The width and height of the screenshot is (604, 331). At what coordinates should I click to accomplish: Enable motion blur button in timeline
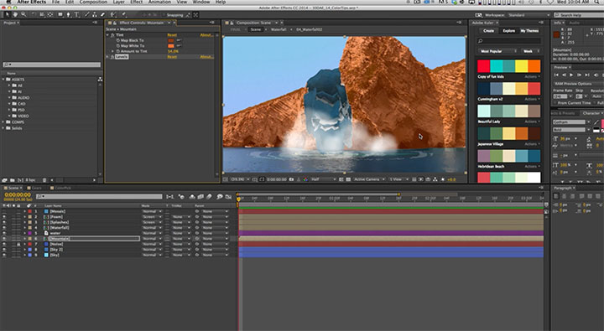click(209, 197)
